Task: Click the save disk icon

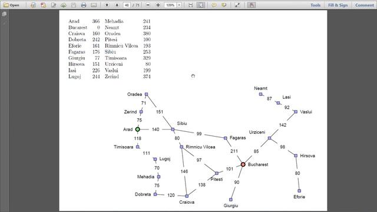Action: click(x=74, y=5)
